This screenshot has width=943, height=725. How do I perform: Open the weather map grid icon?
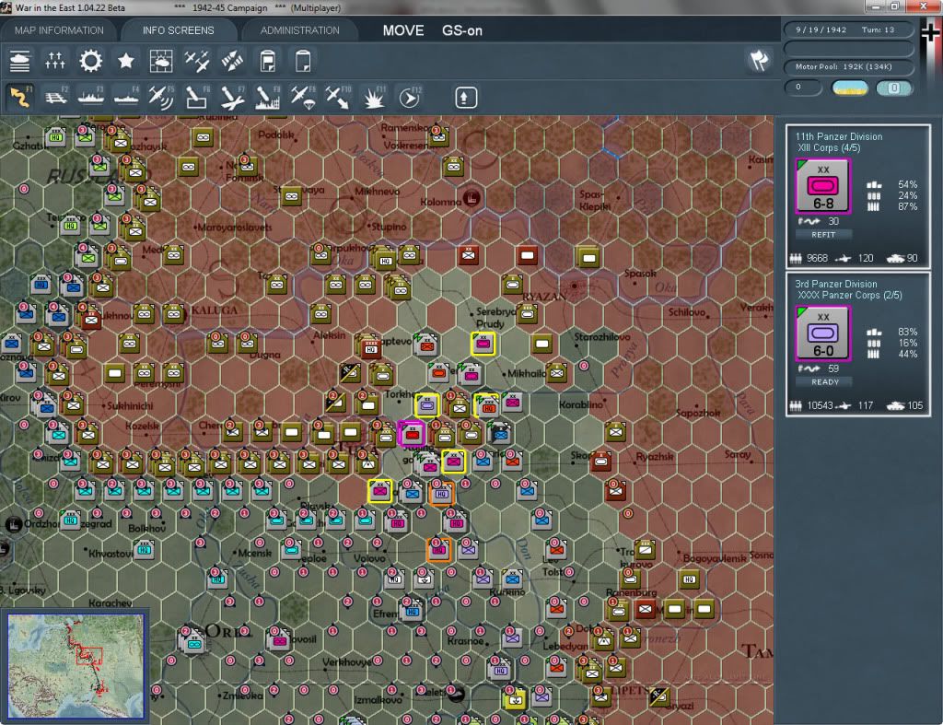[161, 62]
